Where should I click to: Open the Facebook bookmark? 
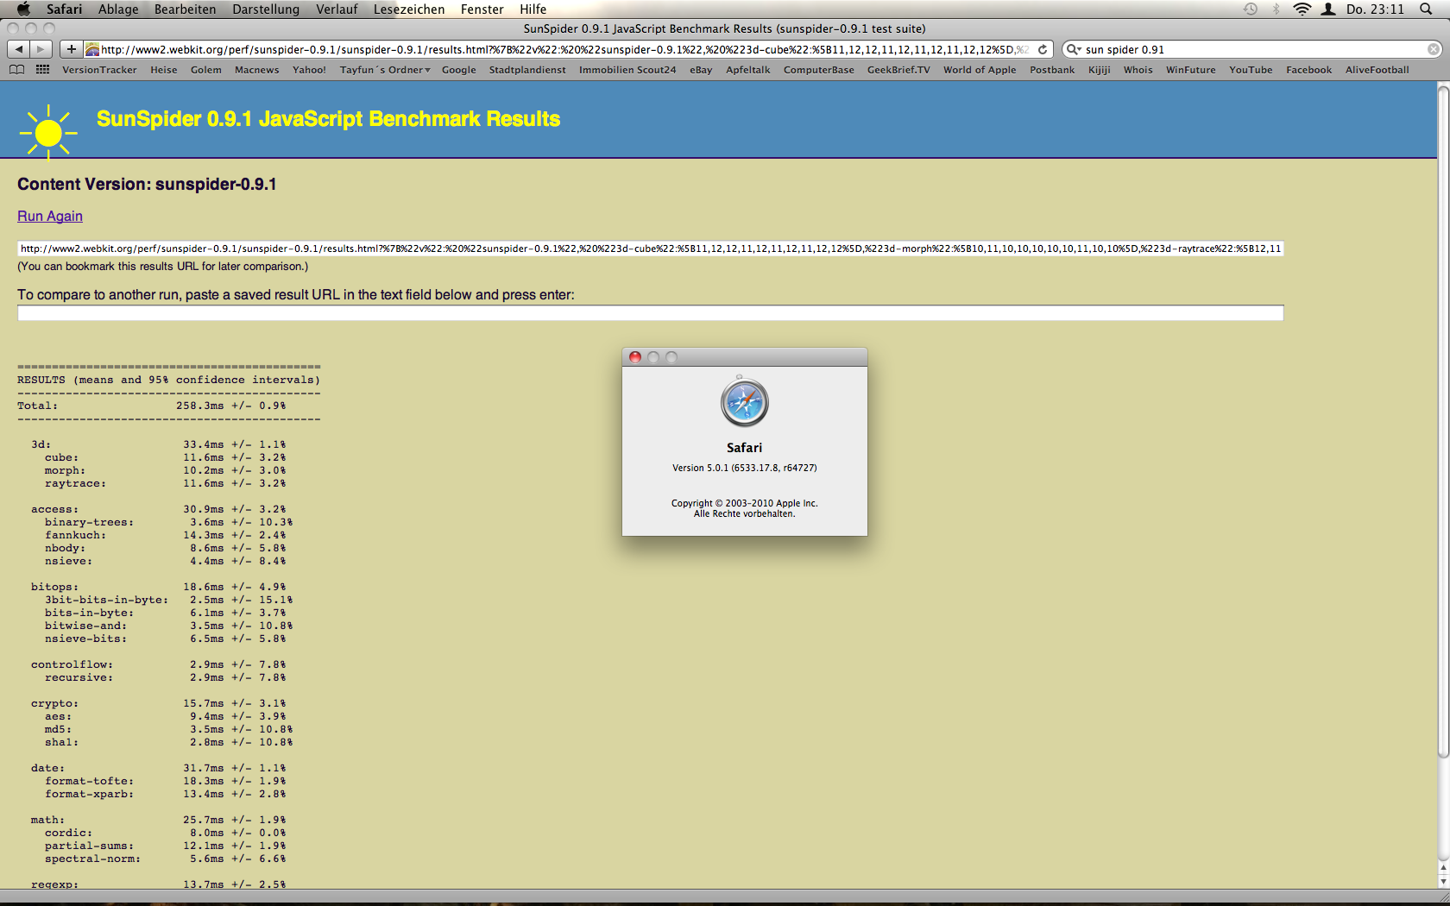[x=1308, y=70]
